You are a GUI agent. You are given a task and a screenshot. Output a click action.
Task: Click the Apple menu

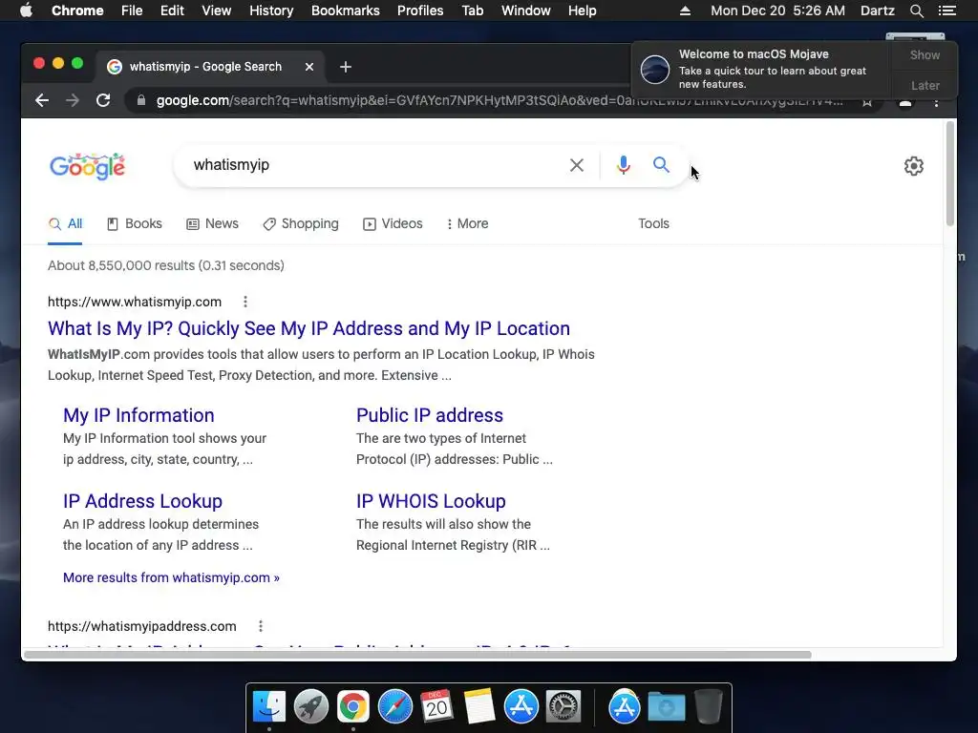(x=26, y=10)
